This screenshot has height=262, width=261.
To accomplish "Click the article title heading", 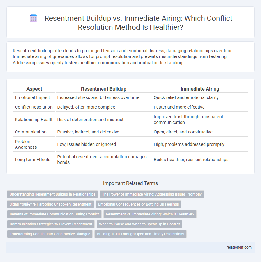I will (x=138, y=23).
